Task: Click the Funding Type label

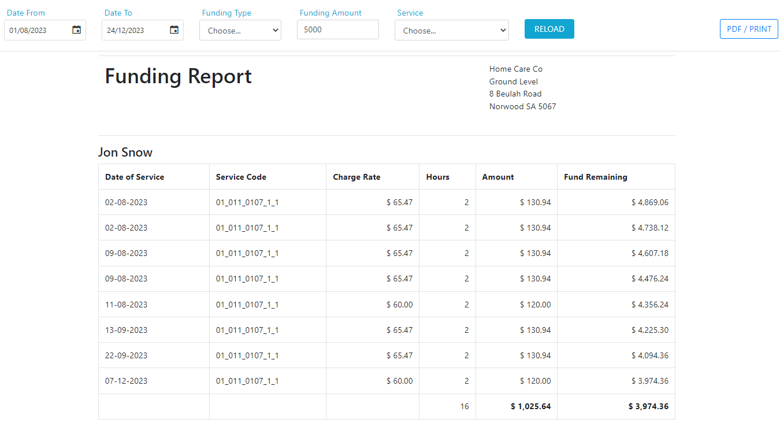Action: pyautogui.click(x=226, y=13)
